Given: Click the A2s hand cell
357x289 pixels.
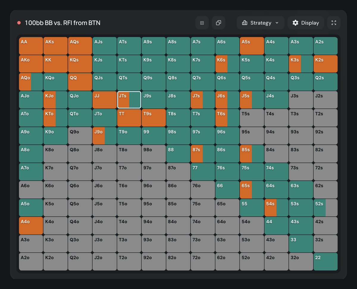Looking at the screenshot, I should pos(325,46).
